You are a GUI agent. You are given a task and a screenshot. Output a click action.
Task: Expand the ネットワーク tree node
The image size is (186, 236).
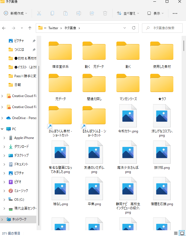pos(2,219)
